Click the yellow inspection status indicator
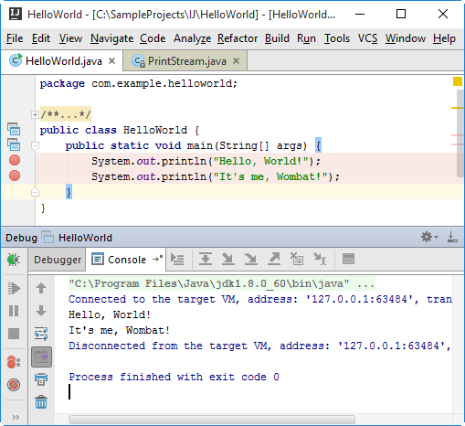Image resolution: width=465 pixels, height=426 pixels. click(x=458, y=81)
